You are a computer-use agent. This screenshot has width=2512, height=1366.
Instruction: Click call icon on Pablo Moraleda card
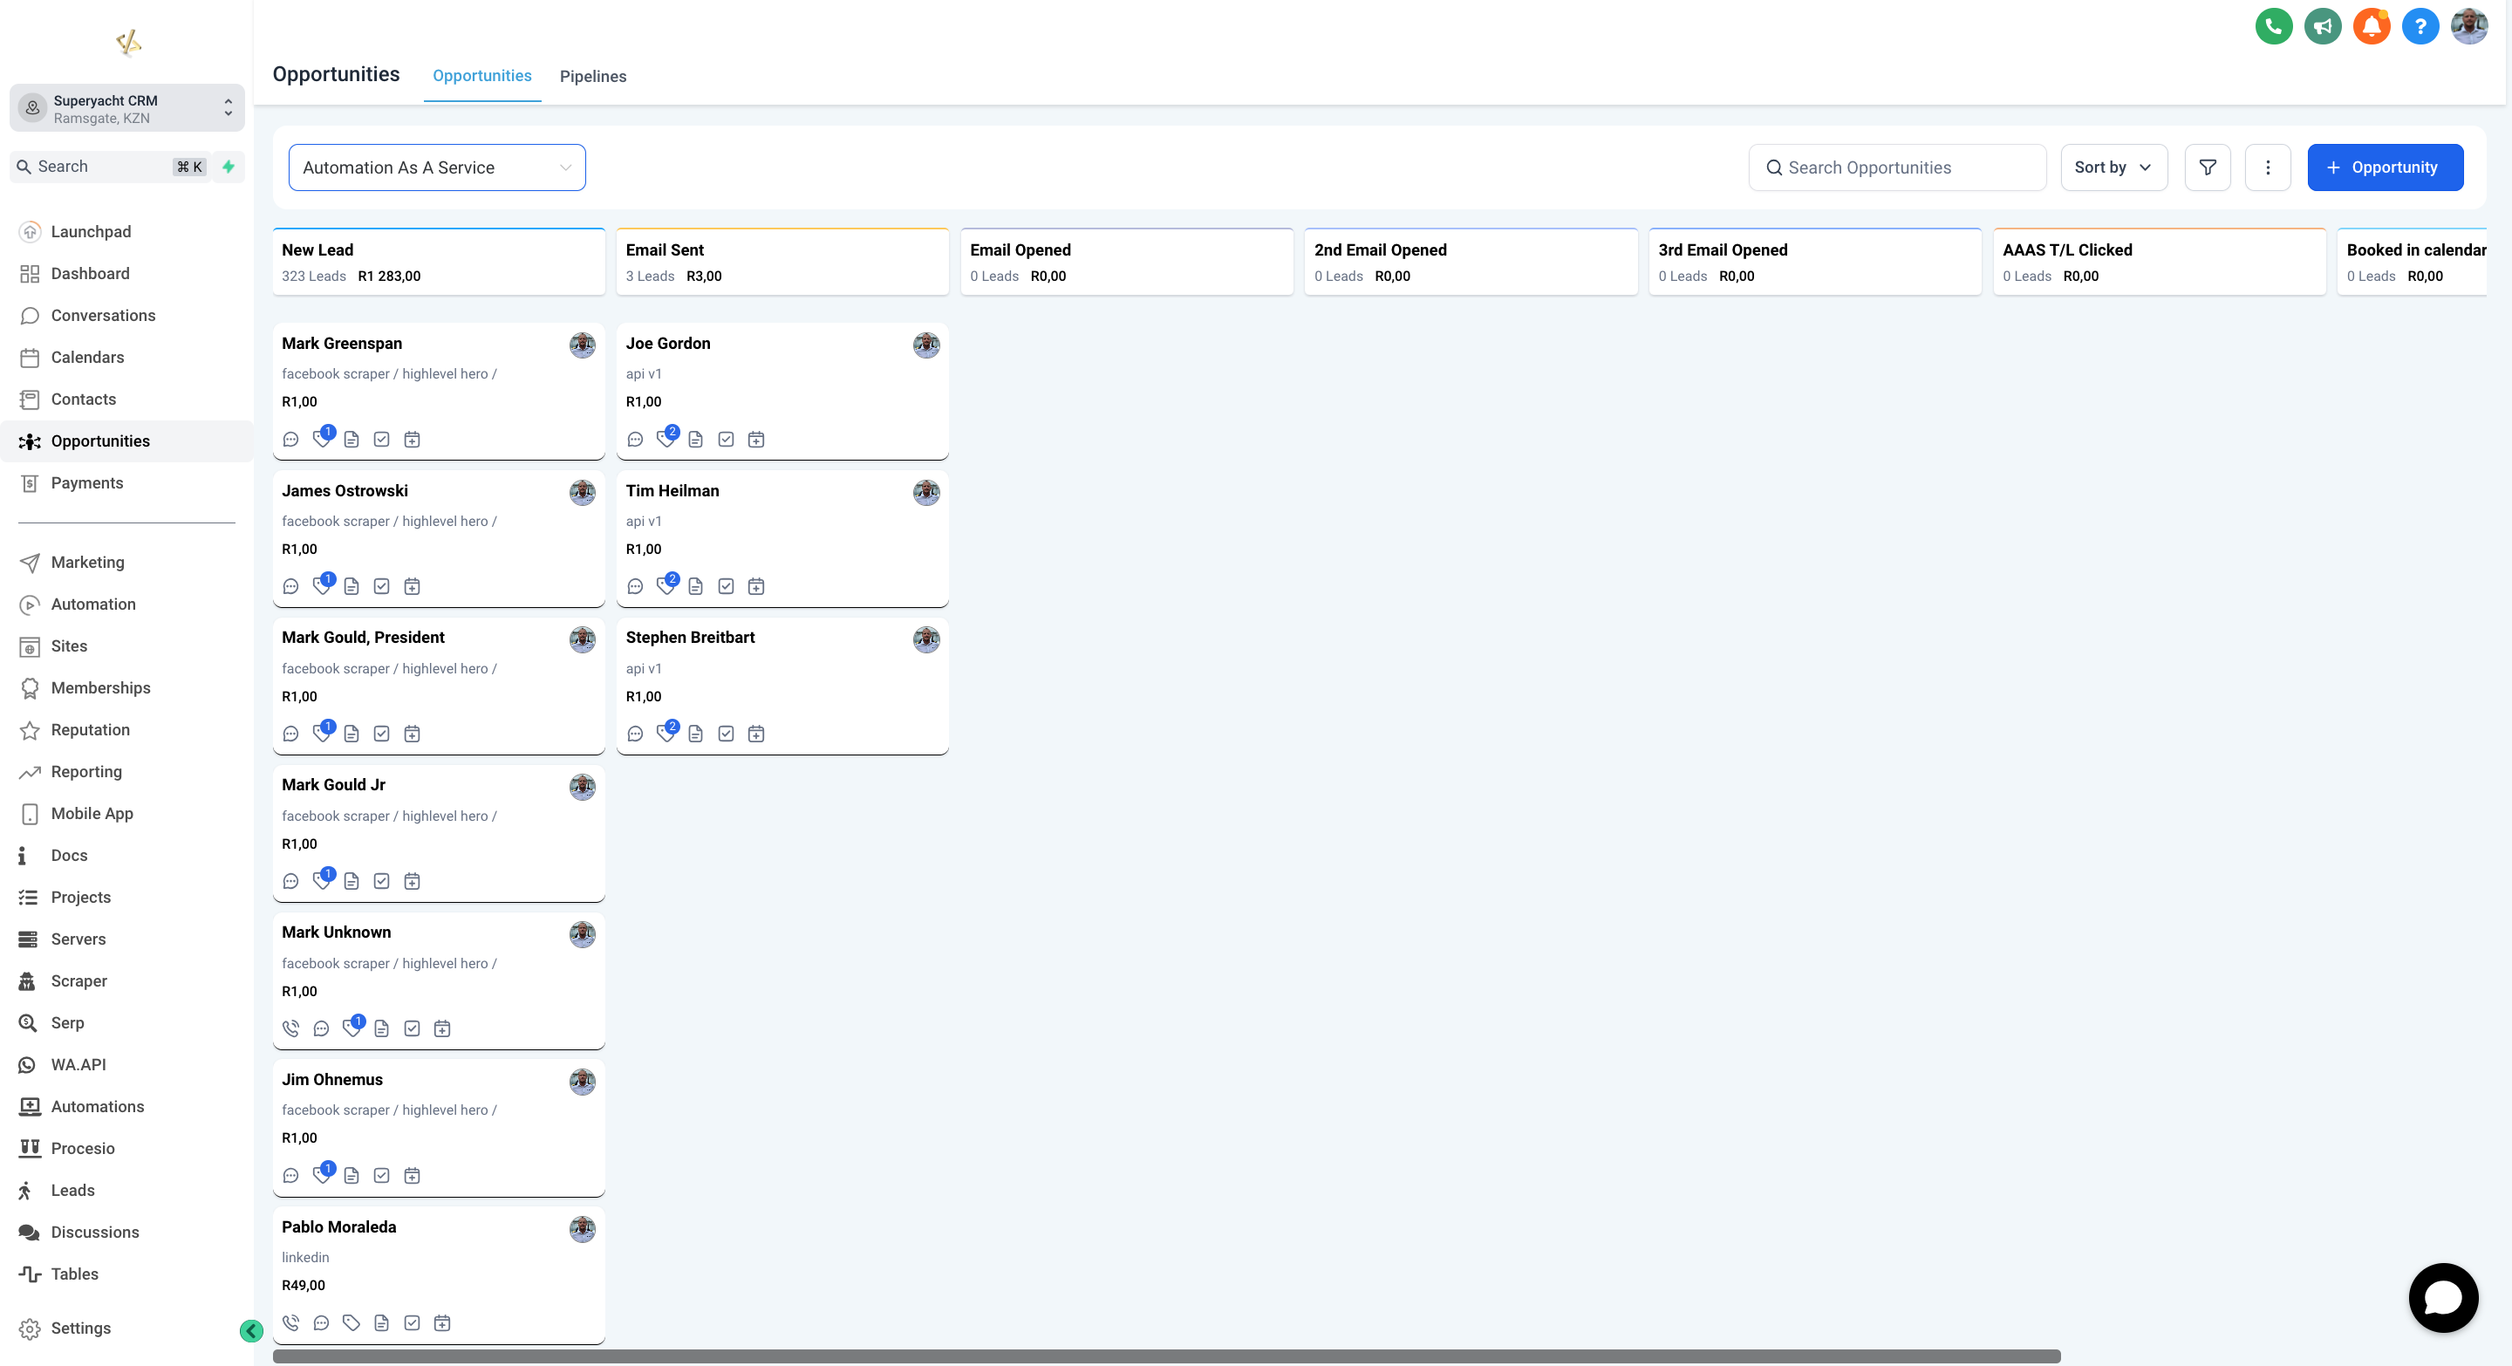coord(290,1323)
